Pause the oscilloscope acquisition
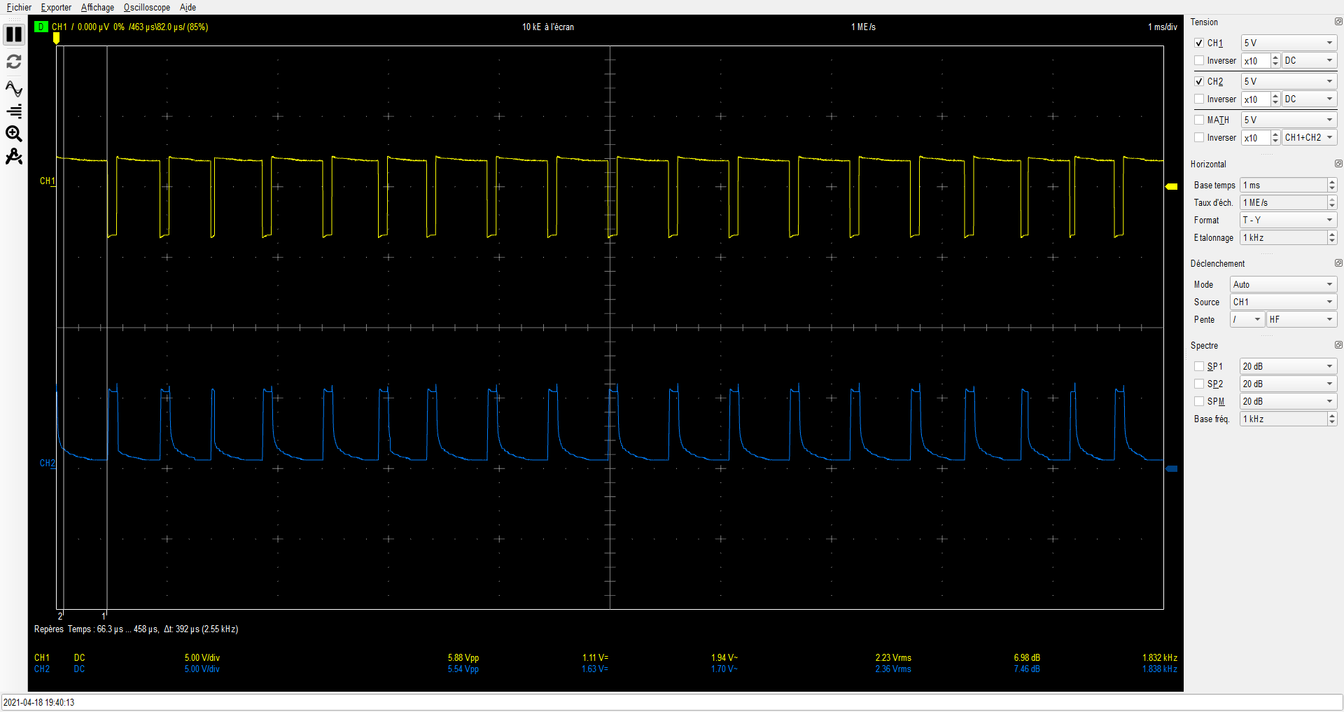 [x=14, y=34]
